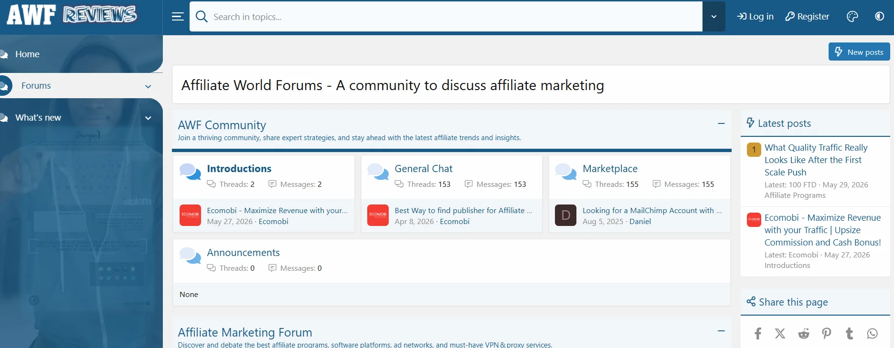894x348 pixels.
Task: Click the Register link
Action: tap(807, 17)
